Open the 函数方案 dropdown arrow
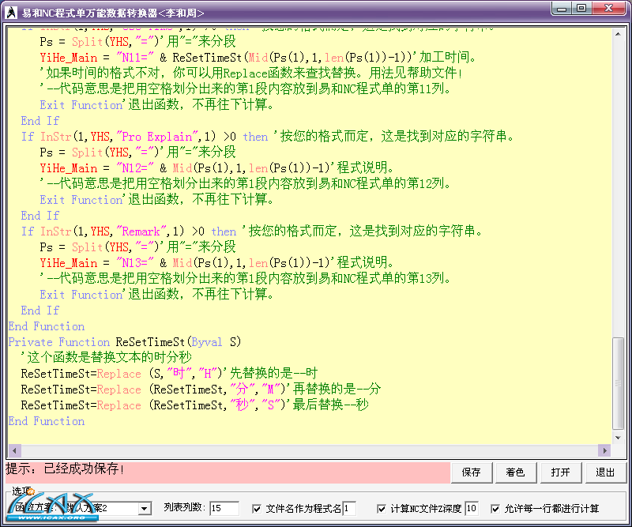The image size is (632, 527). tap(145, 509)
